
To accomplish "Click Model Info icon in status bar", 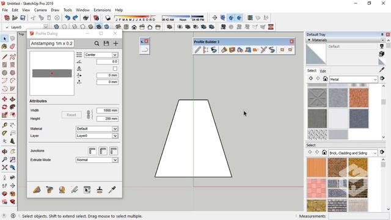I will pos(13,216).
